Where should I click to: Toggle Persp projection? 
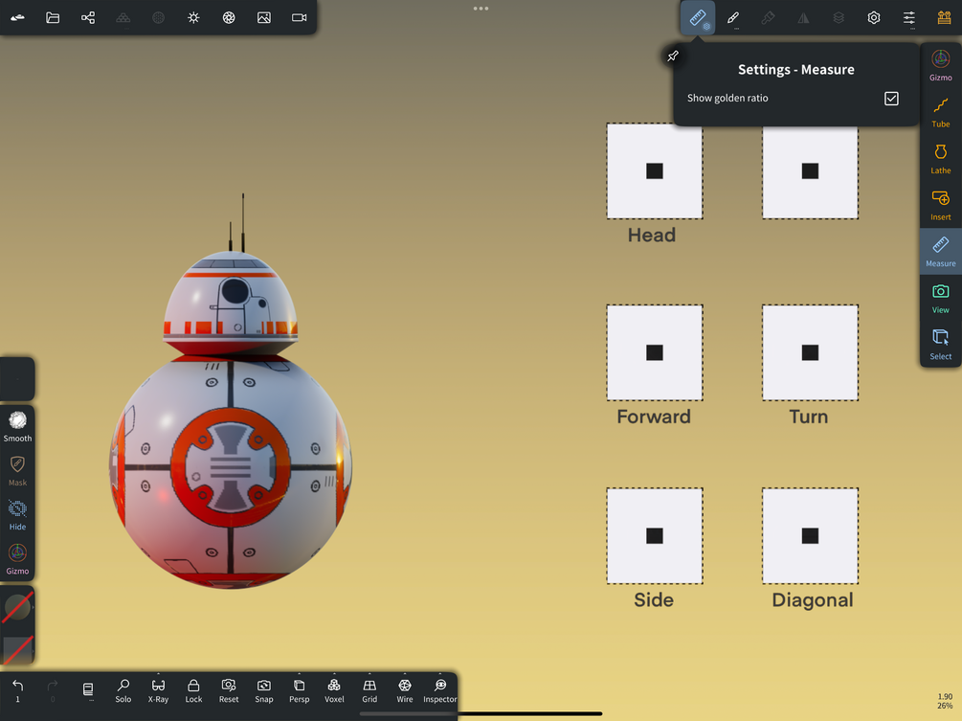(300, 690)
